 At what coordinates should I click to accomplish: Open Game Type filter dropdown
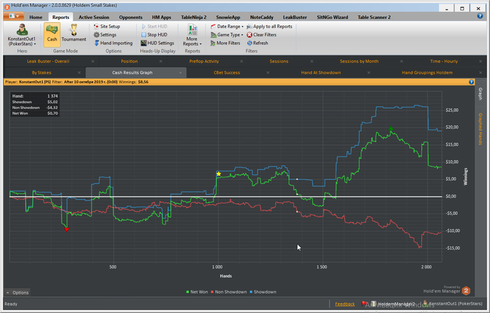pyautogui.click(x=227, y=35)
